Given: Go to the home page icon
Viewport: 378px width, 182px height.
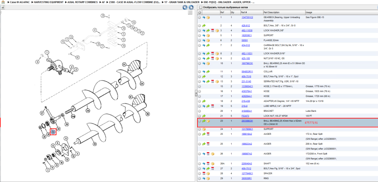Looking at the screenshot, I should (x=3, y=2).
